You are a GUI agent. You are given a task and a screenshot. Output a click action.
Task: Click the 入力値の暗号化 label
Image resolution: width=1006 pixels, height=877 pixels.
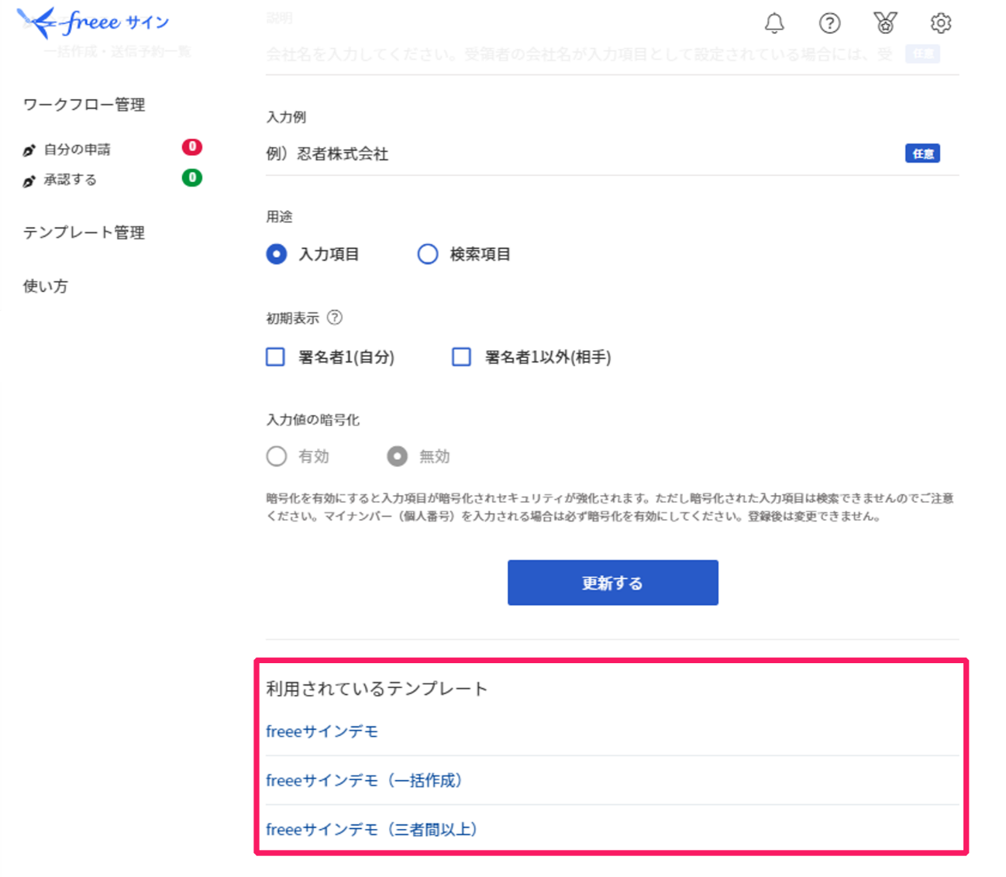point(312,420)
